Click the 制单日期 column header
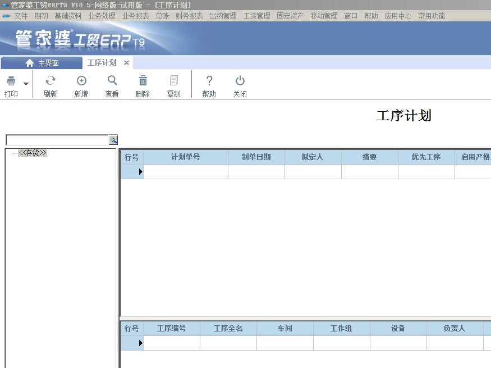This screenshot has width=491, height=368. click(256, 157)
